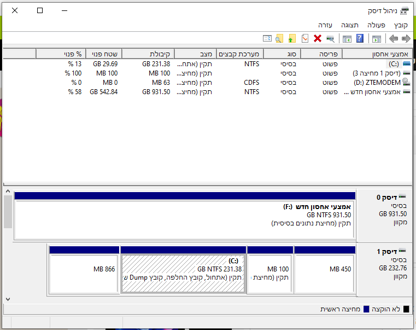Screen dimensions: 416x330
Task: Toggle the console tree pane icon
Action: tap(377, 39)
